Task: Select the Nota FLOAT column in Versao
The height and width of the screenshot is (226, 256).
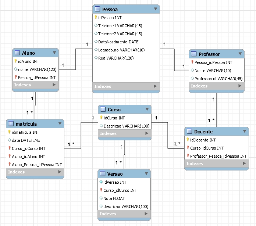Action: [x=114, y=198]
